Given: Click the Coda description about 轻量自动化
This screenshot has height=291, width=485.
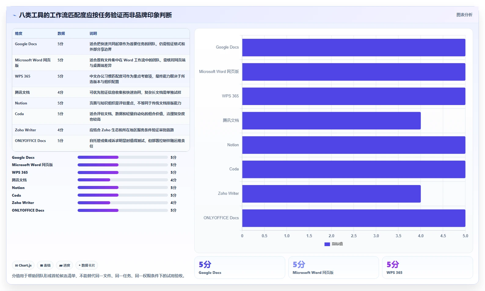Looking at the screenshot, I should click(x=137, y=117).
